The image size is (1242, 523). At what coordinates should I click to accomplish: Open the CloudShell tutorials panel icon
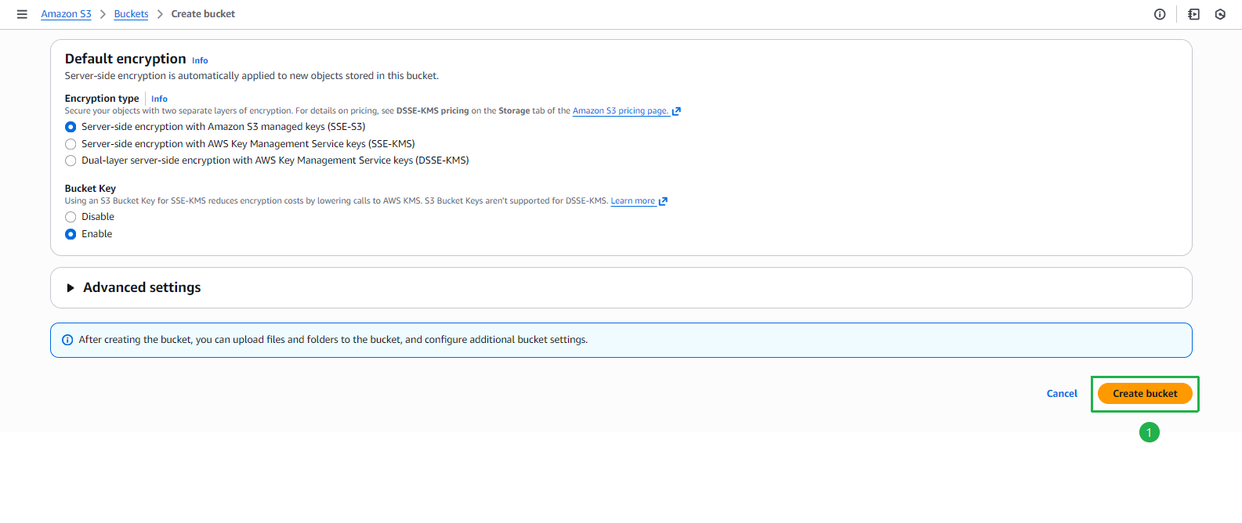point(1193,14)
